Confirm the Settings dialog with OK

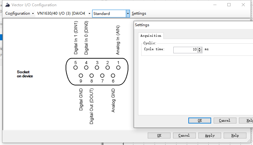[200, 120]
